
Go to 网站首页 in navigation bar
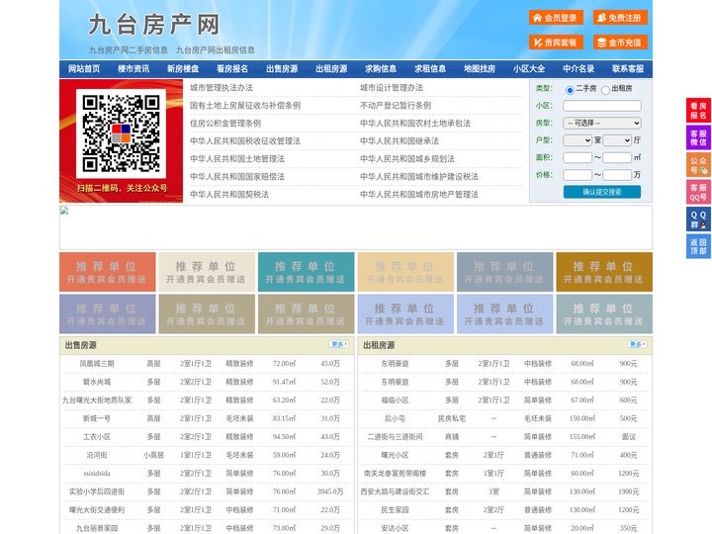84,69
